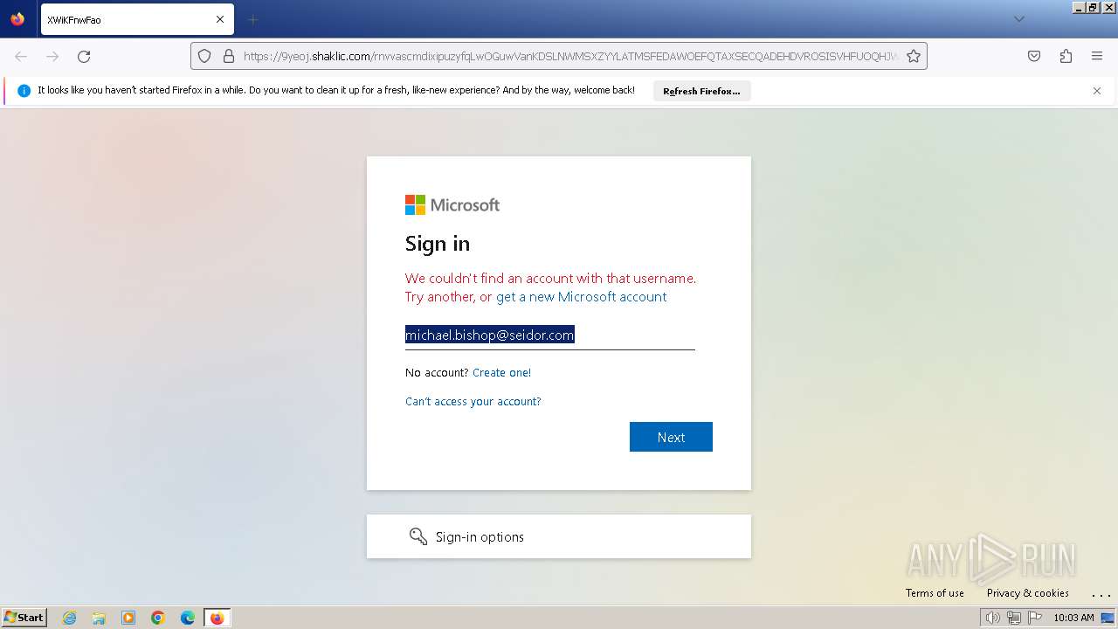View site security padlock info
The height and width of the screenshot is (629, 1118).
tap(229, 56)
